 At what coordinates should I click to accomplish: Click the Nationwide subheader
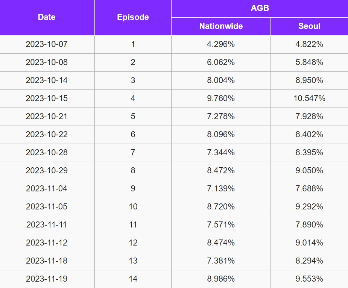(221, 26)
